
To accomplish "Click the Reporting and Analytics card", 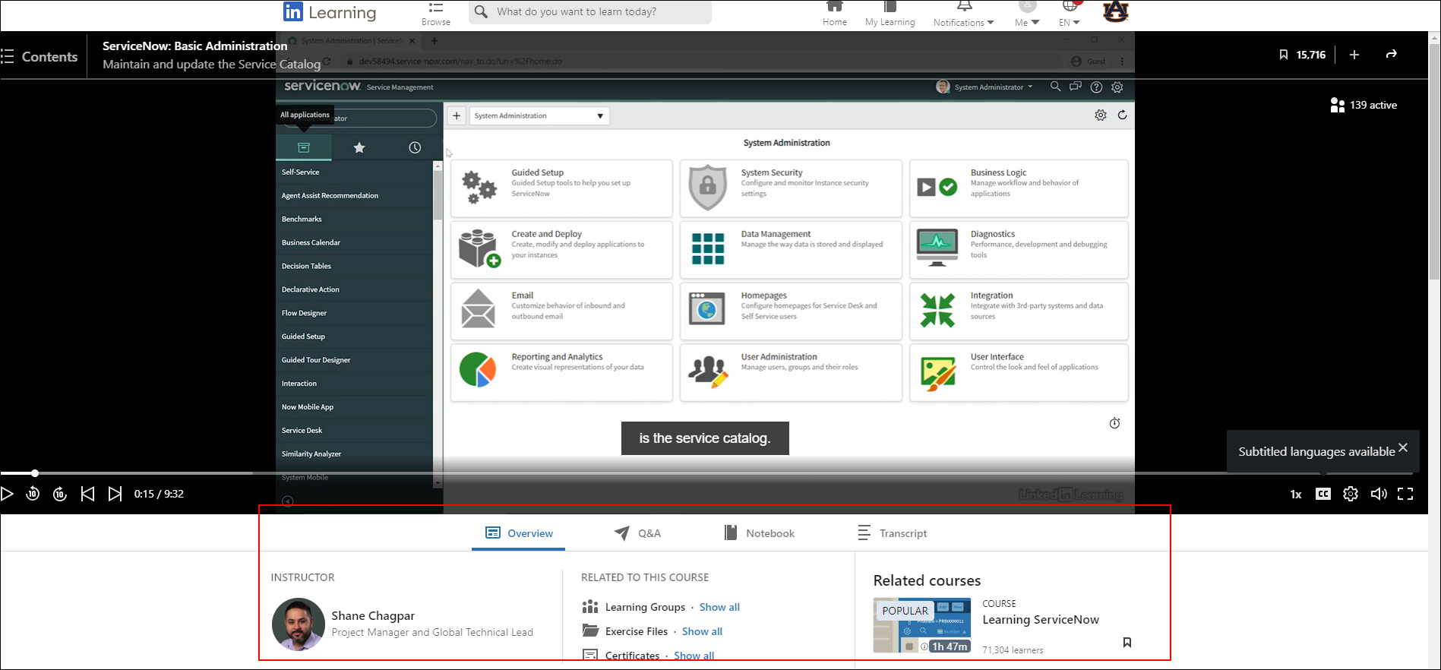I will [561, 373].
